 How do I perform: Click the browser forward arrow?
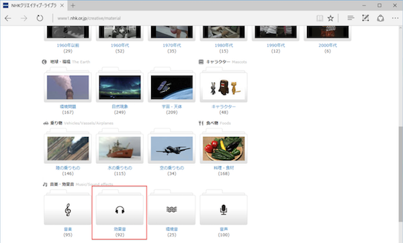pyautogui.click(x=24, y=18)
